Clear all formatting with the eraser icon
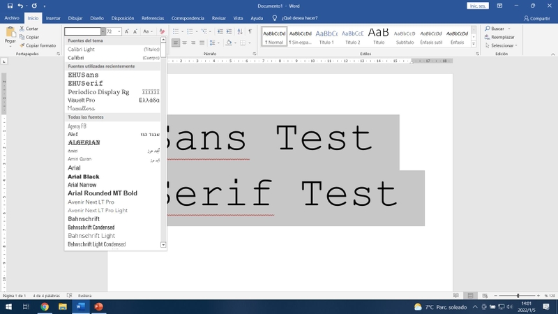The height and width of the screenshot is (314, 558). pos(162,31)
